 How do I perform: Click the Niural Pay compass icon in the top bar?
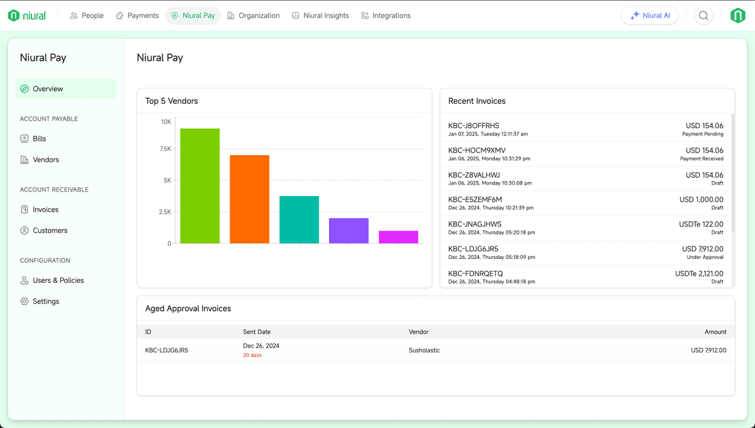tap(174, 16)
